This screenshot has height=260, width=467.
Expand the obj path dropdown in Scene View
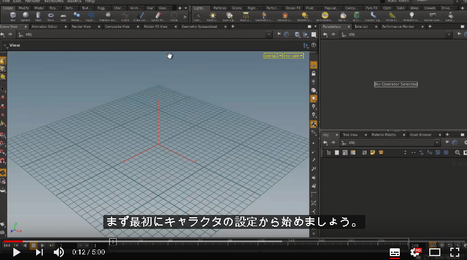[269, 34]
